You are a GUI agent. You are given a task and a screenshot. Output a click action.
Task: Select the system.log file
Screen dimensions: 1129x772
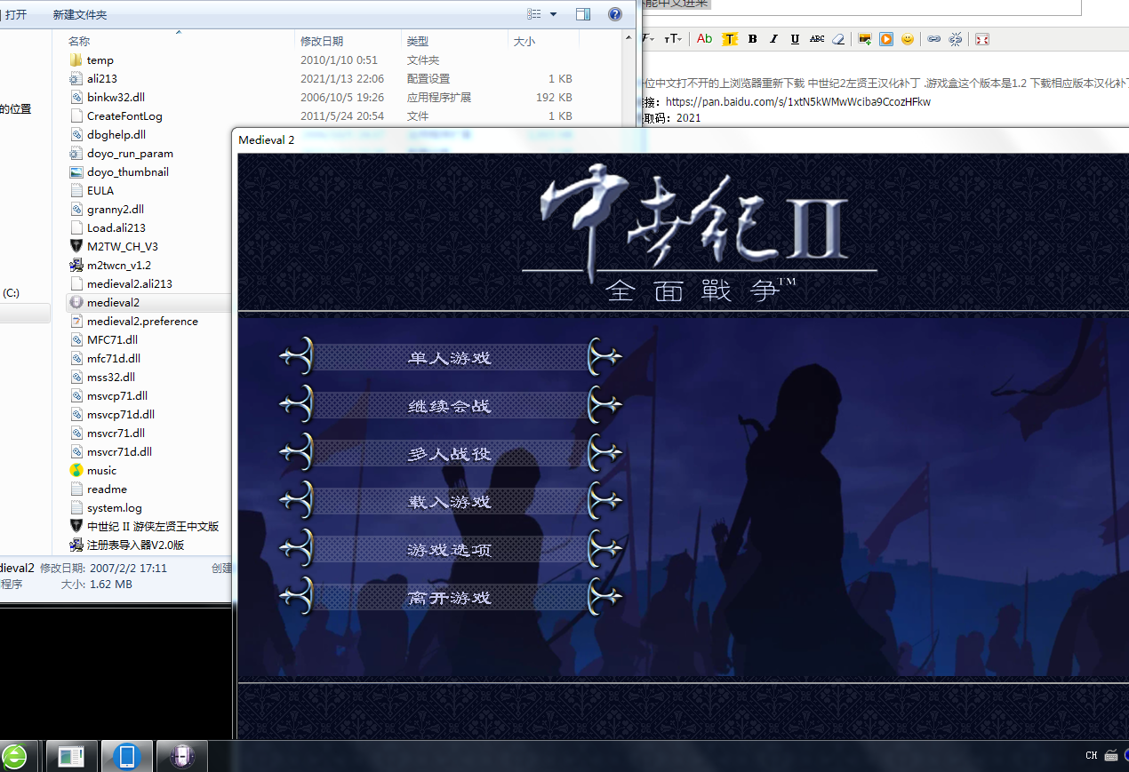click(106, 507)
